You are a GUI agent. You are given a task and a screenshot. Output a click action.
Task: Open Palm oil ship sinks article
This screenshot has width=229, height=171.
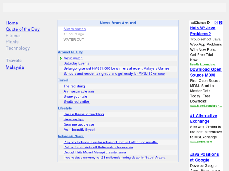(98, 147)
